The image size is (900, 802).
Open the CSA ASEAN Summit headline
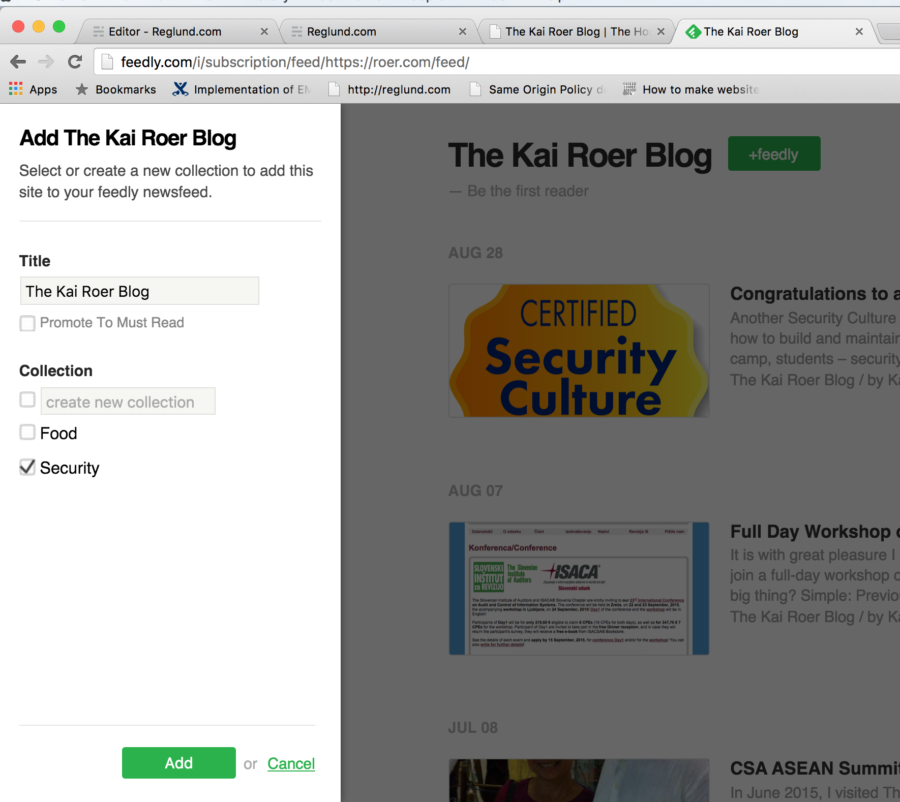(815, 768)
